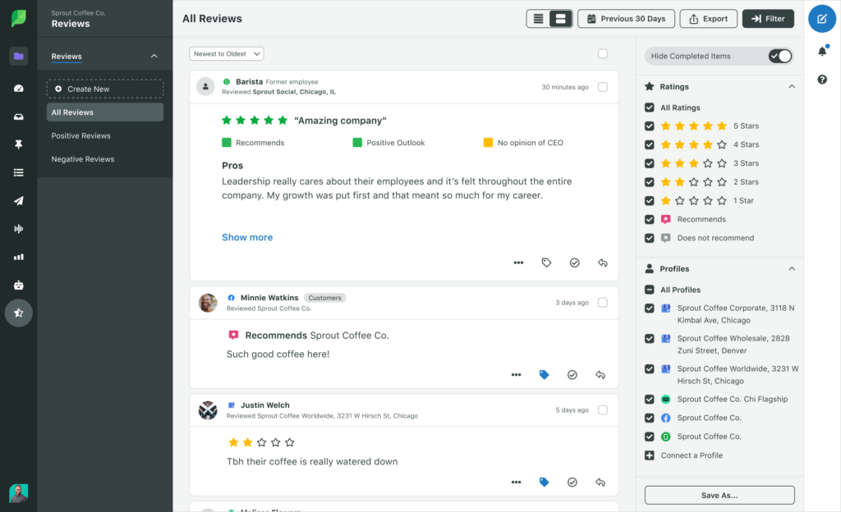This screenshot has width=841, height=512.
Task: Mark Barista review complete with checkmark icon
Action: point(574,263)
